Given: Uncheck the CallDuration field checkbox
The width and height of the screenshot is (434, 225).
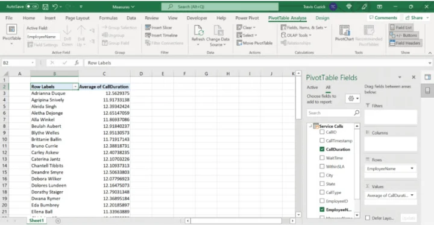Looking at the screenshot, I should tap(322, 150).
